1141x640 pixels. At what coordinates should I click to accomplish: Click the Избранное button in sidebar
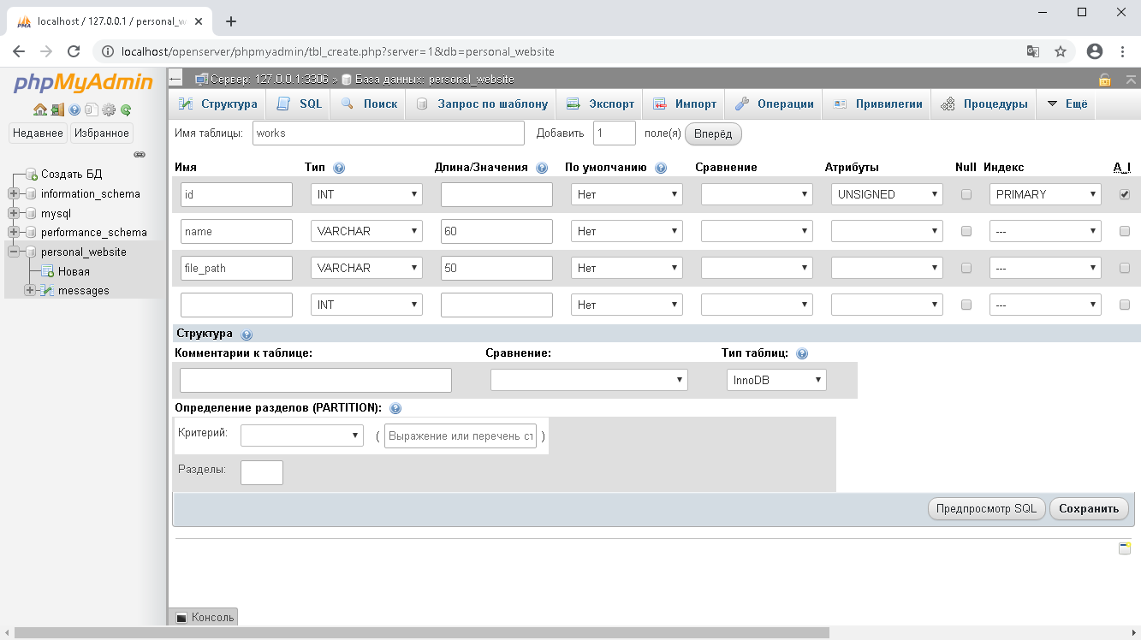[x=102, y=133]
